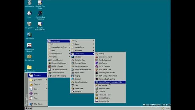Expand the Games submenu
This screenshot has height=110, width=195.
(83, 44)
